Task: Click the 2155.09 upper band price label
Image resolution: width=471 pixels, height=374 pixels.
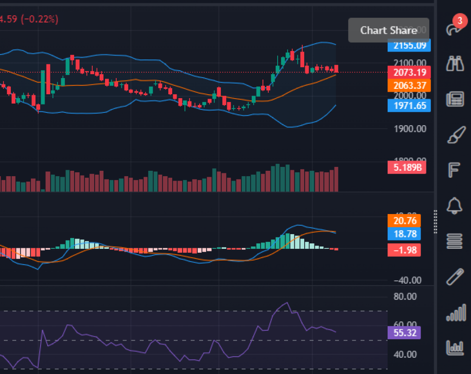Action: coord(409,46)
